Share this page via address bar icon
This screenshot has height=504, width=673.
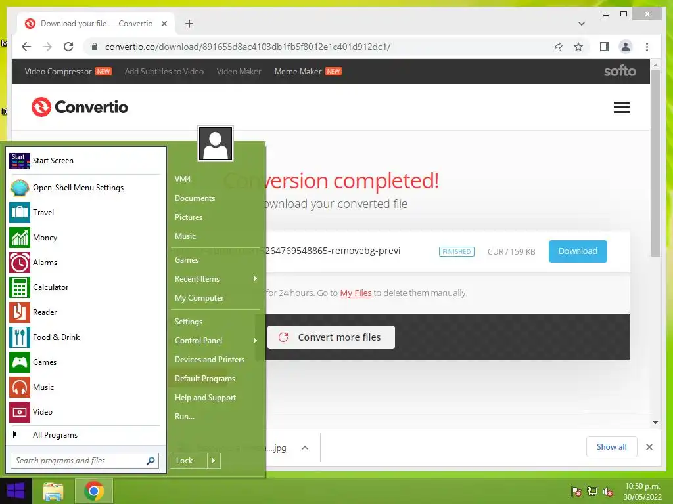pyautogui.click(x=557, y=47)
